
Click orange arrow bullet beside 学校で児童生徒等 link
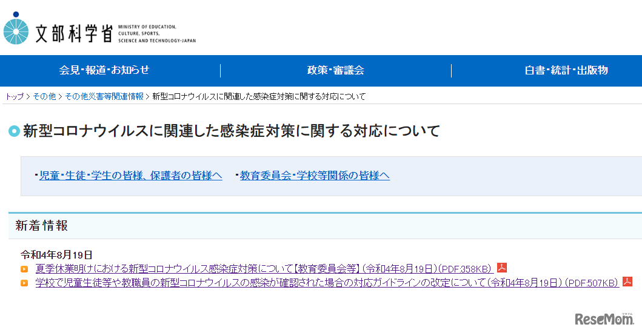click(25, 283)
